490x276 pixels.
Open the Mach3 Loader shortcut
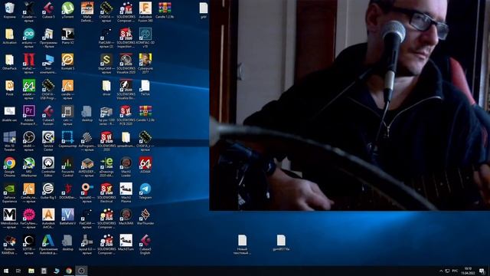(x=126, y=167)
